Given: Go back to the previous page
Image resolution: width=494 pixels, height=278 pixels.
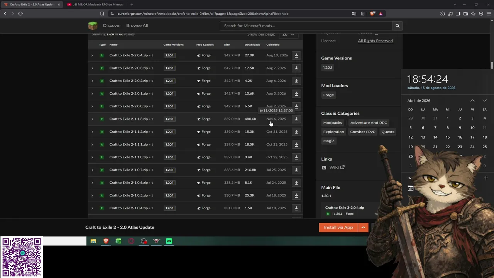Looking at the screenshot, I should [5, 14].
